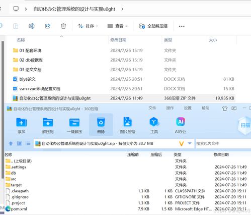
Task: Click the 压缩前 column header in 360压缩
Action: 133,154
